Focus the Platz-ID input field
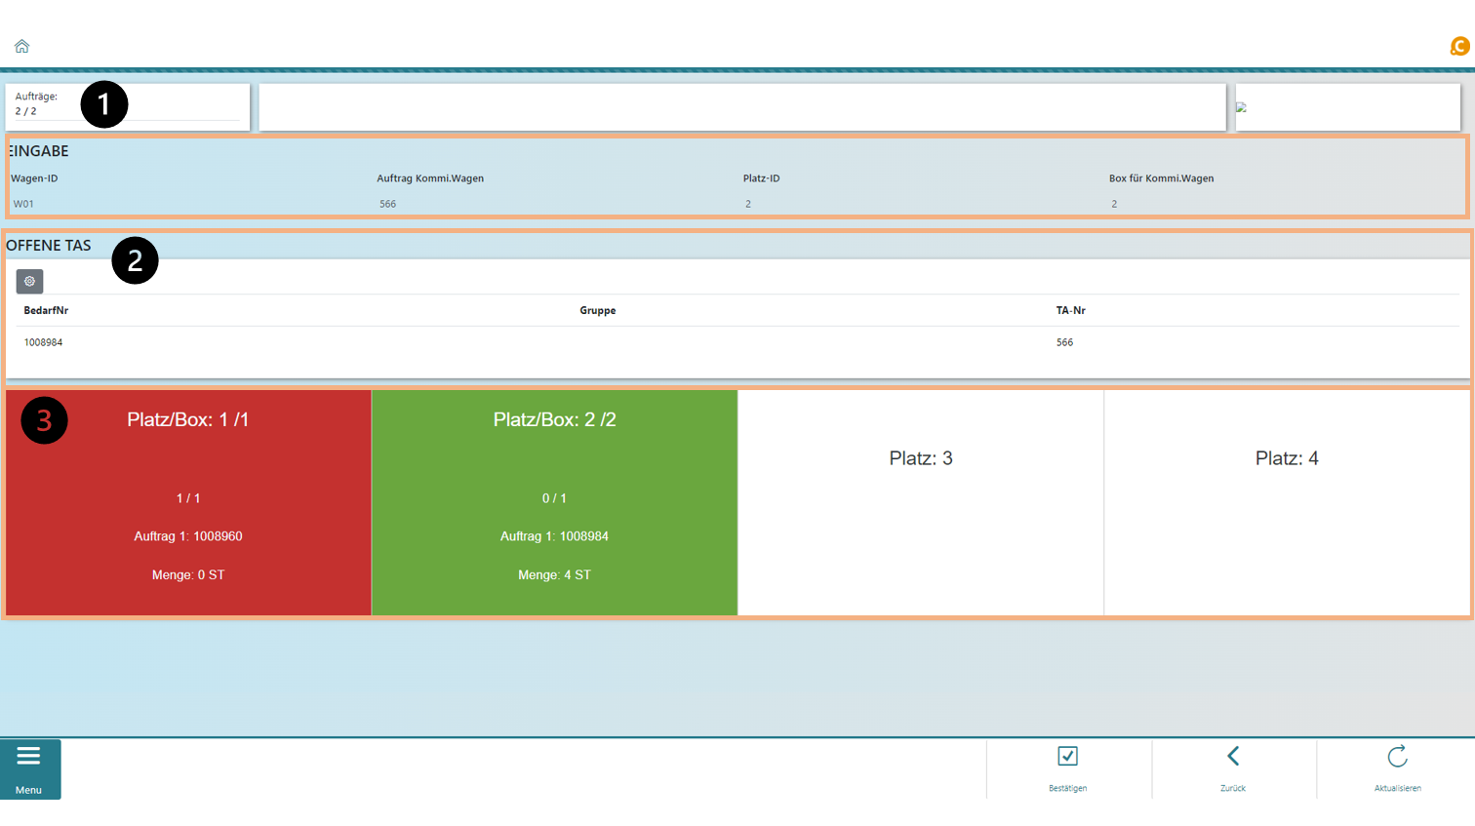The height and width of the screenshot is (826, 1475). click(x=917, y=204)
